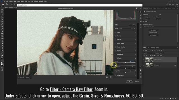Select the Camera Raw hand tool

click(x=140, y=70)
